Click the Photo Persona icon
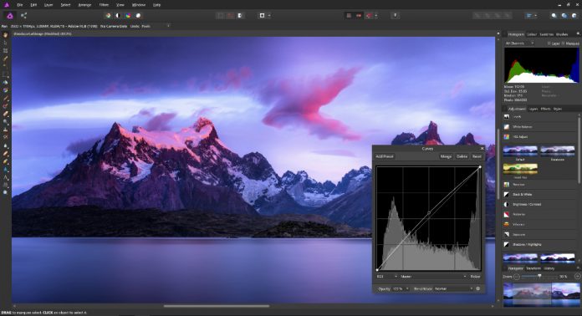This screenshot has width=582, height=316. tap(10, 16)
